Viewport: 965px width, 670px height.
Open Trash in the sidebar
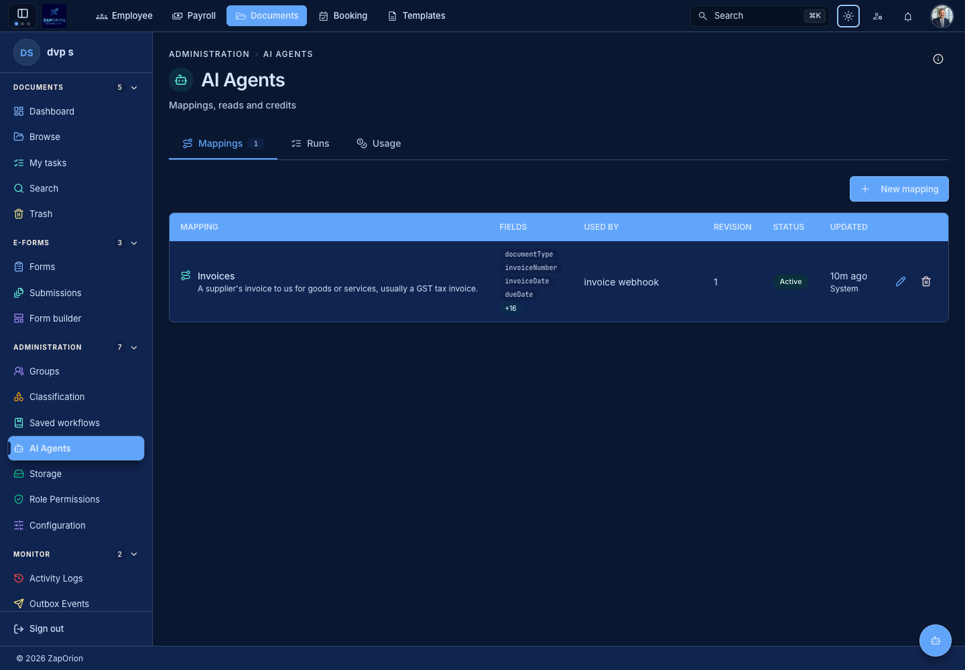coord(76,214)
